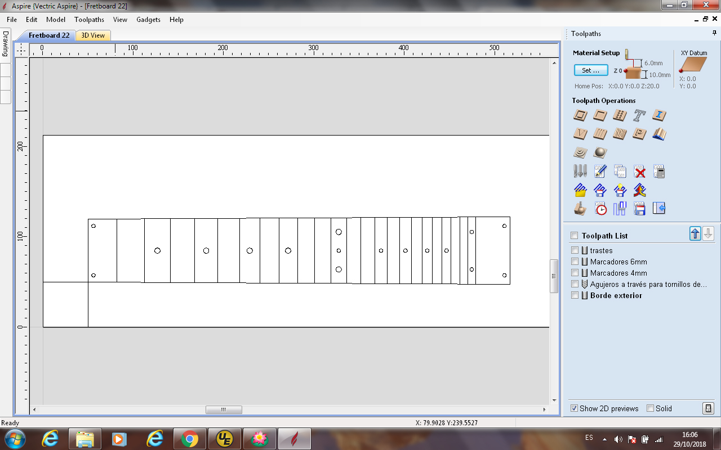Tick the Borde exterior toolpath checkbox
Screen dimensions: 721x450
(x=575, y=295)
